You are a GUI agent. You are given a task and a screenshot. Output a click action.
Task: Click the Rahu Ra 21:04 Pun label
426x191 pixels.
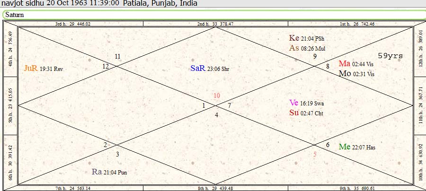pyautogui.click(x=109, y=172)
